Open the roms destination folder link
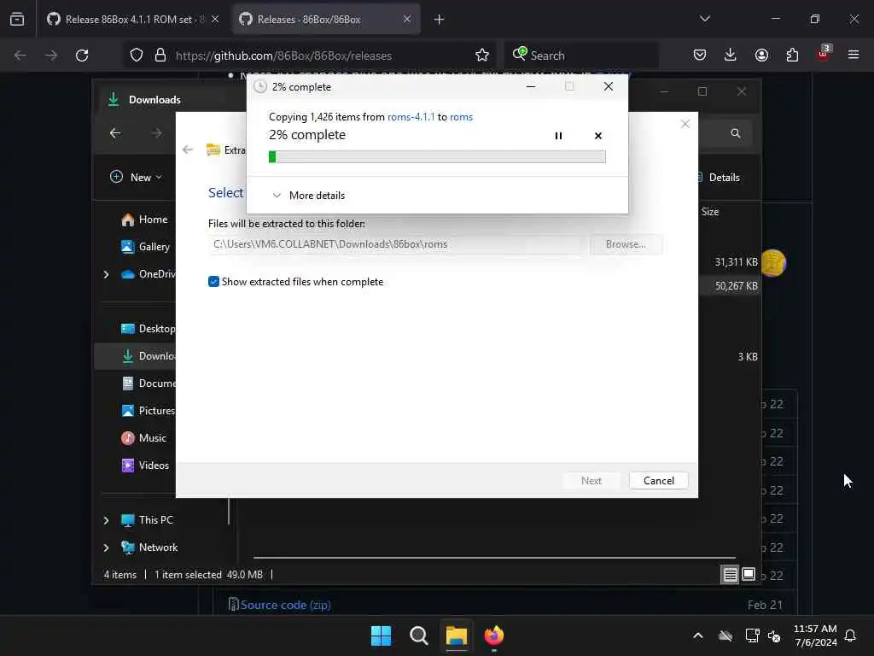This screenshot has height=656, width=874. (x=461, y=116)
